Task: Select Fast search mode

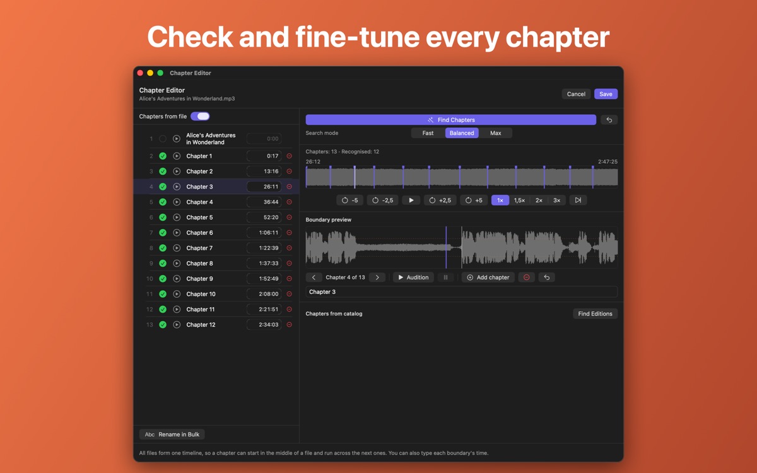Action: pyautogui.click(x=428, y=133)
